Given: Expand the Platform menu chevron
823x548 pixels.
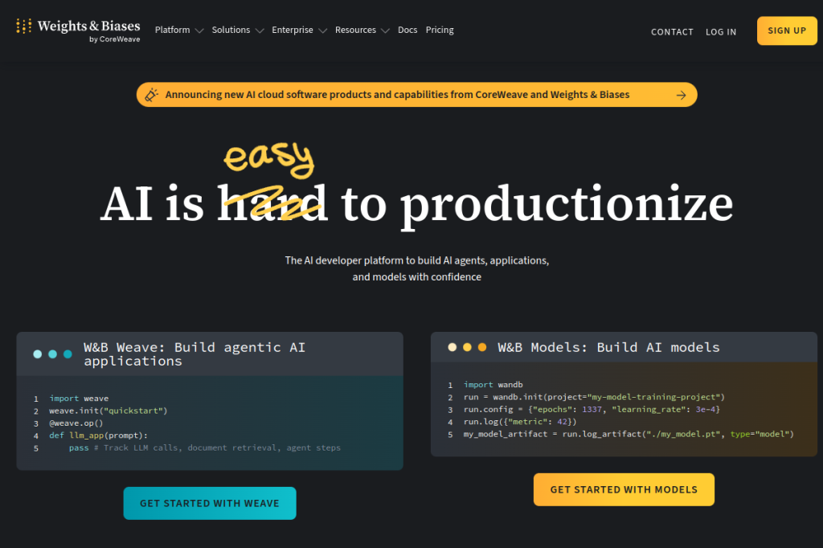Looking at the screenshot, I should [199, 31].
